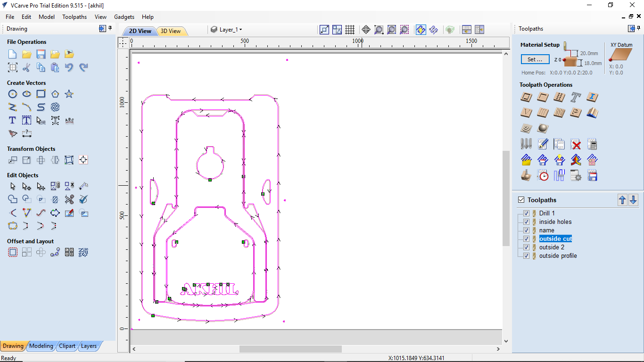This screenshot has width=644, height=362.
Task: Switch to the 3D View tab
Action: (171, 31)
